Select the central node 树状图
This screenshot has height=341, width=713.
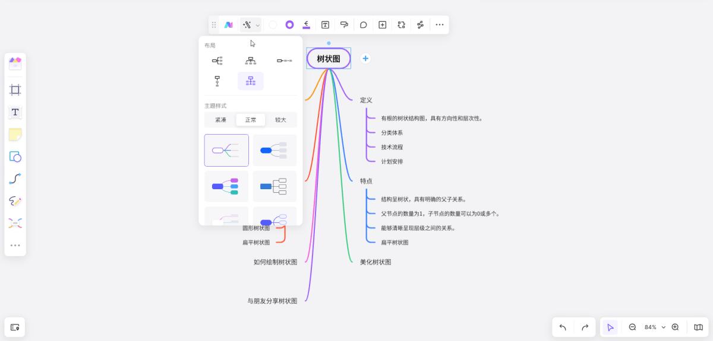[329, 59]
